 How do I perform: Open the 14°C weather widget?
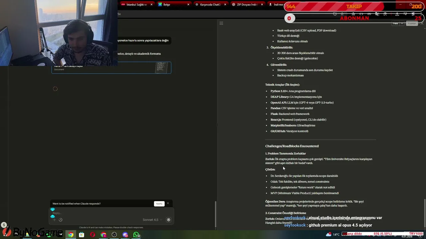[x=332, y=234]
